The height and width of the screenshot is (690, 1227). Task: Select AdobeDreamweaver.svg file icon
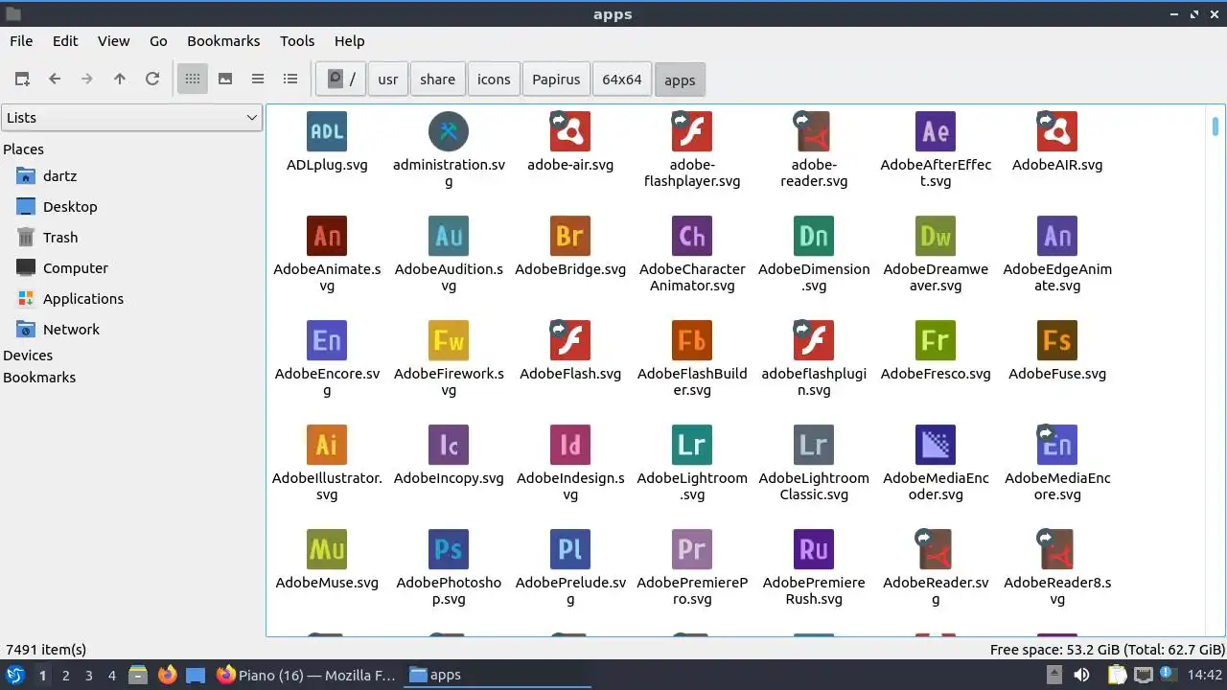tap(936, 236)
